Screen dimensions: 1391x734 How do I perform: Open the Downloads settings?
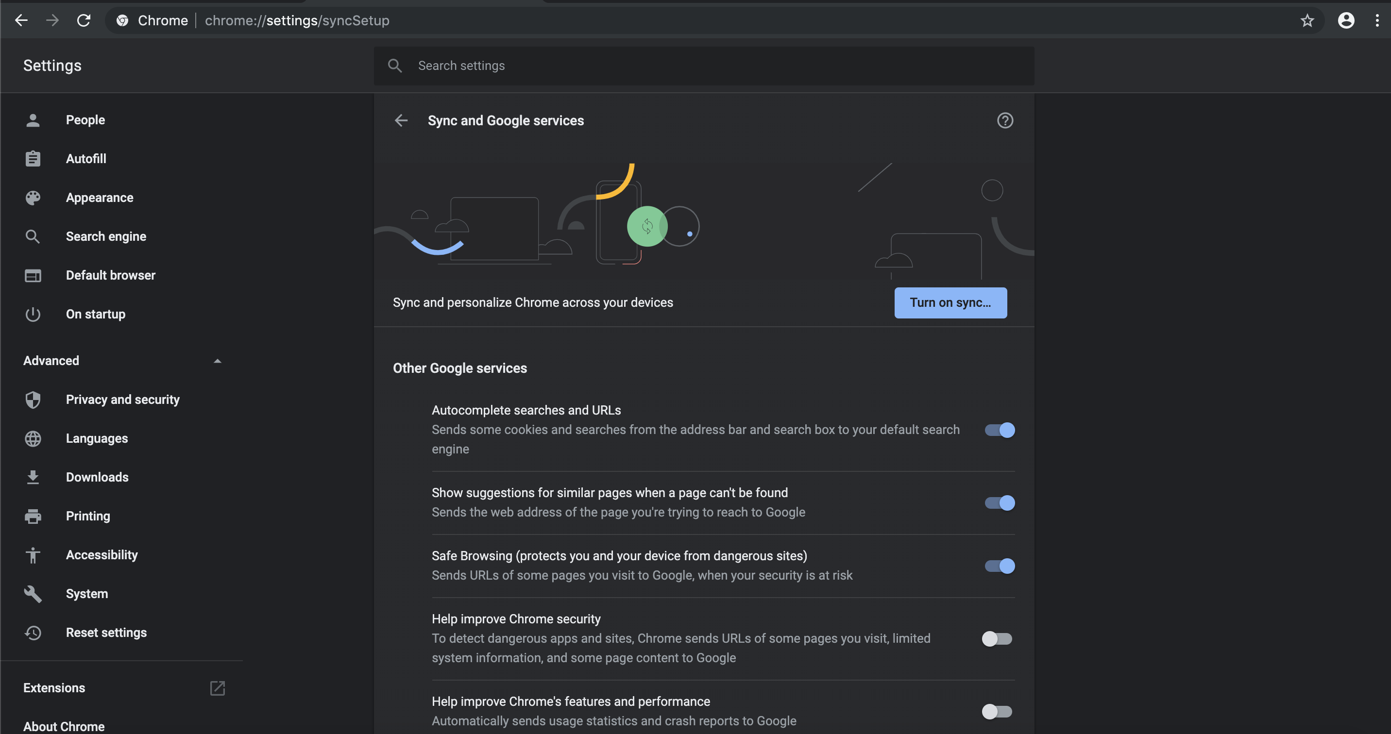pos(97,477)
